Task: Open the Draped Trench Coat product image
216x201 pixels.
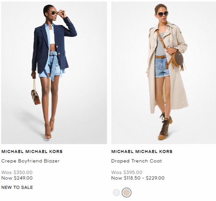Action: [164, 73]
